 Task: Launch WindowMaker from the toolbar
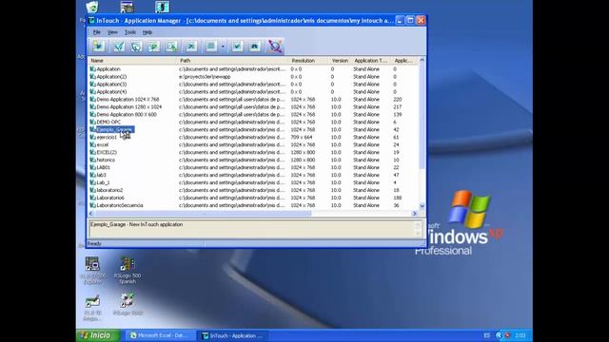click(x=118, y=47)
